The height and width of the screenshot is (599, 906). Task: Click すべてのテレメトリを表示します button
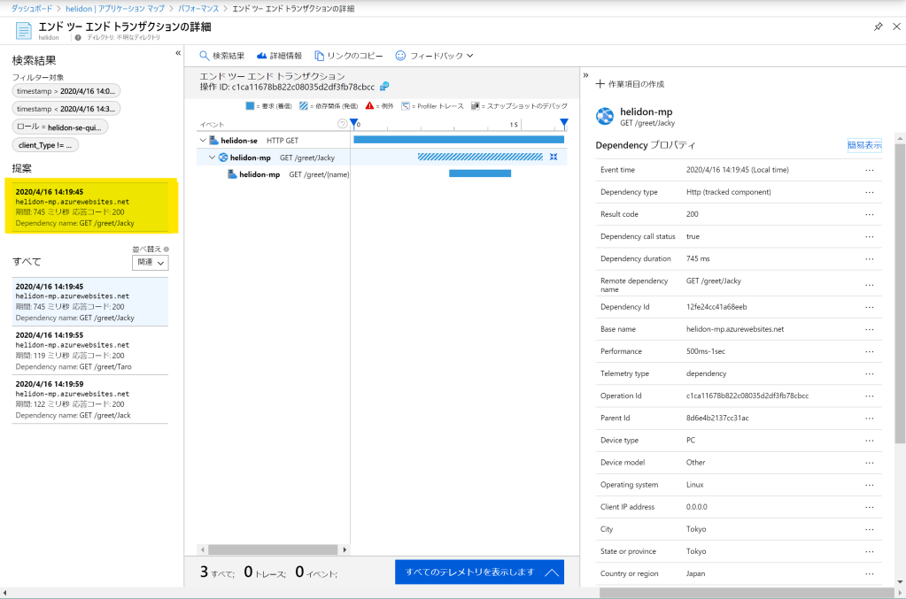[479, 572]
